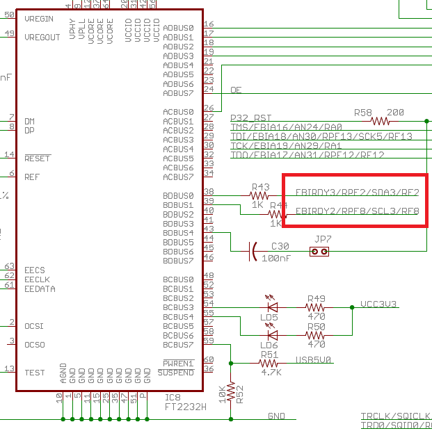
Task: Click the DP pin label
Action: pos(29,130)
